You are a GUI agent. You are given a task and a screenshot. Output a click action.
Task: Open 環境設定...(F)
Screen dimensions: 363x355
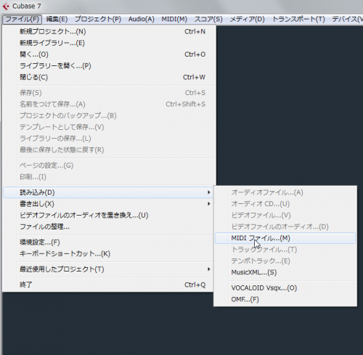pos(109,242)
